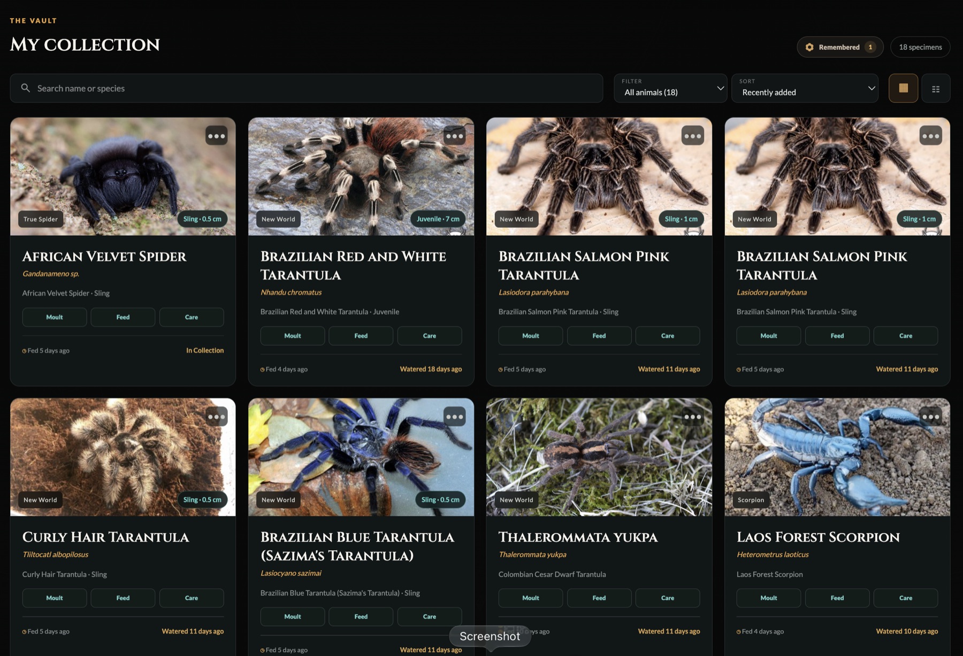Open Care for the Laos Forest Scorpion
Image resolution: width=963 pixels, height=656 pixels.
coord(906,598)
